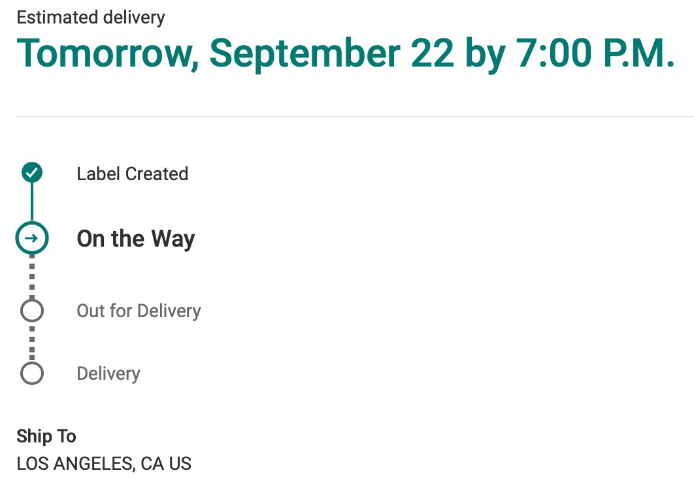Screen dimensions: 694x492
Task: Select the On the Way status text
Action: (136, 239)
